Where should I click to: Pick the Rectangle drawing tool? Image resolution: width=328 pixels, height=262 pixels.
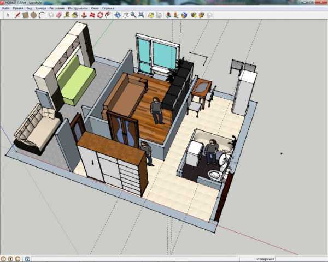25,15
